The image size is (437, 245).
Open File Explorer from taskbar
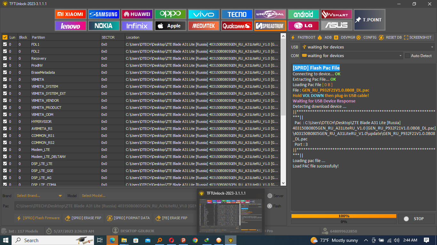124,240
